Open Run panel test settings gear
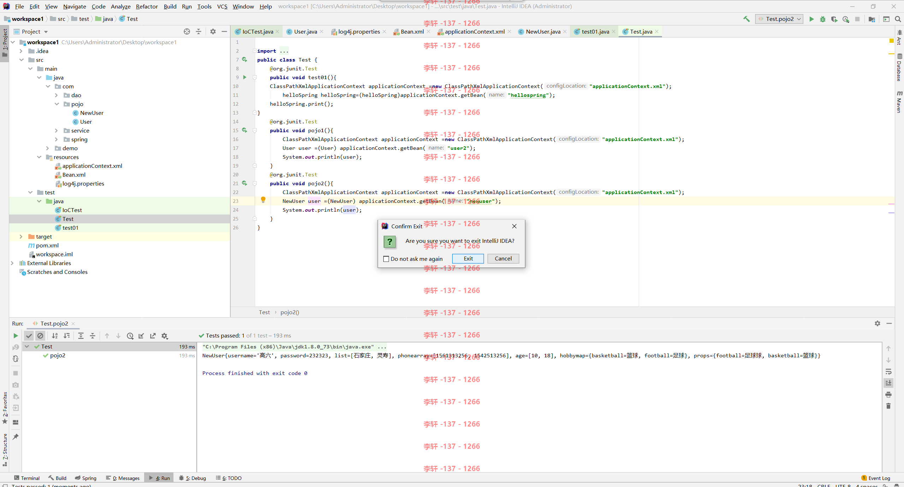Screen dimensions: 904x487 165,336
